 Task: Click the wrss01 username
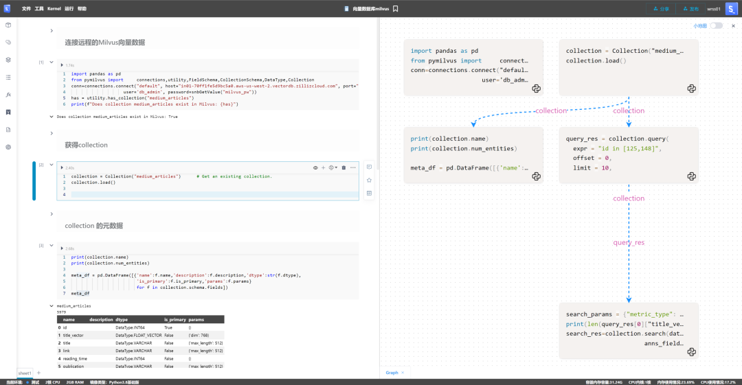coord(714,8)
